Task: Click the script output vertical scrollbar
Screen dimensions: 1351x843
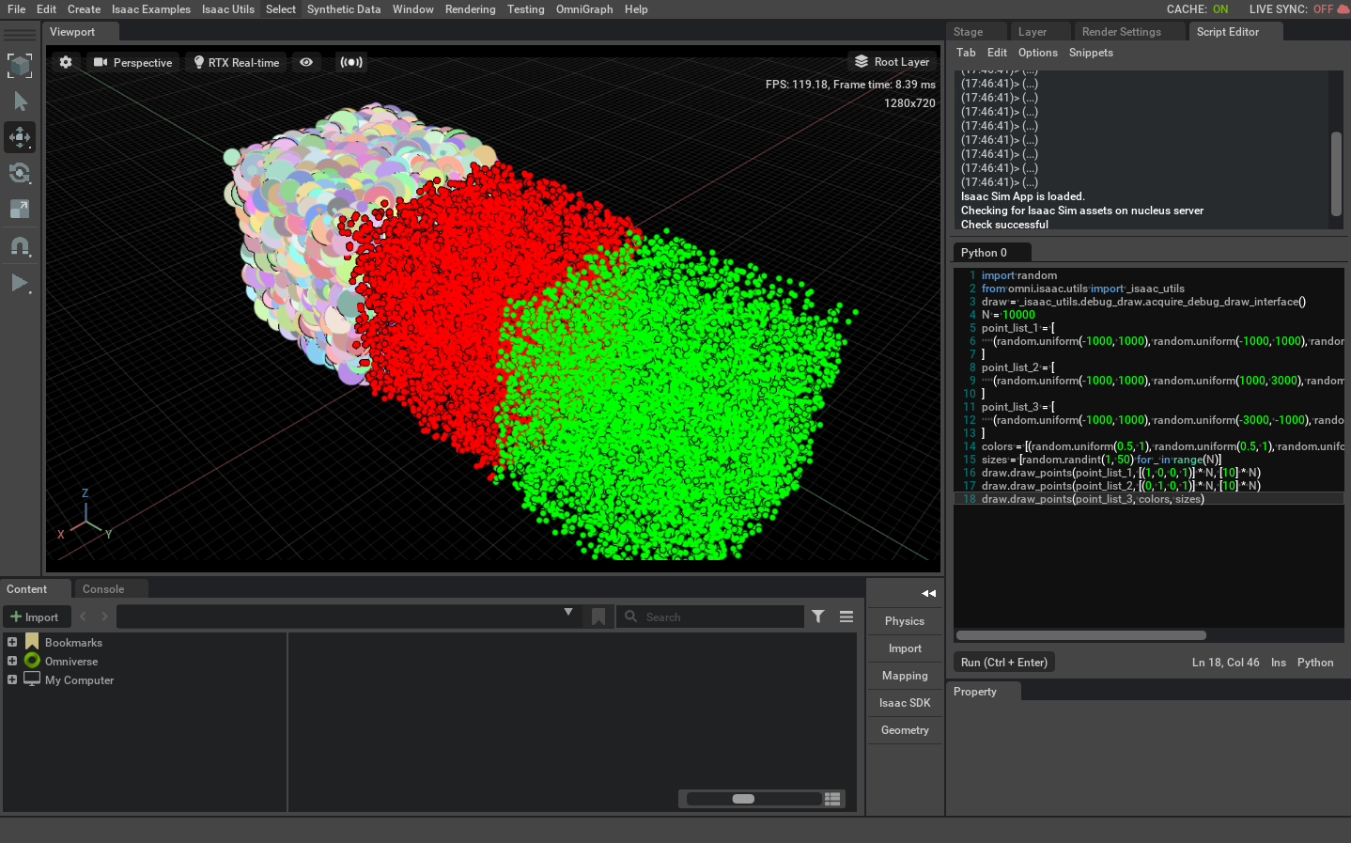Action: pos(1336,174)
